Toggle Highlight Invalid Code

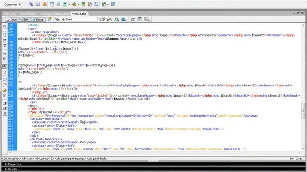[5, 72]
